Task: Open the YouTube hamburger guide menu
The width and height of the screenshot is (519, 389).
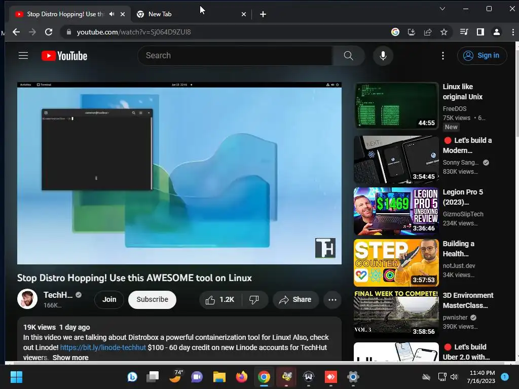Action: [x=23, y=56]
